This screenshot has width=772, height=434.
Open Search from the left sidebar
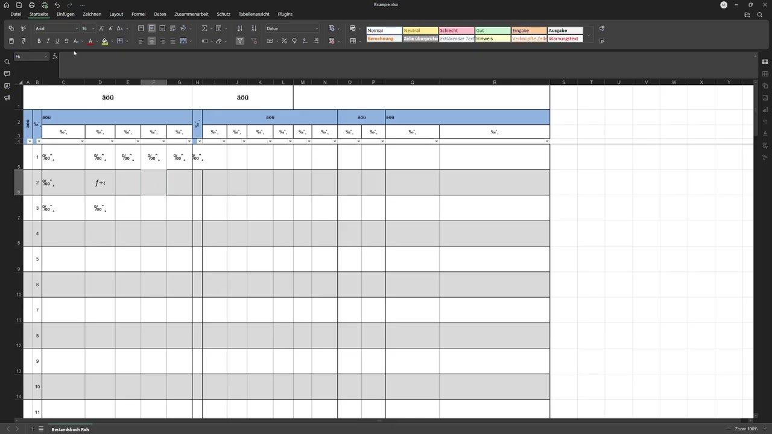pos(7,61)
